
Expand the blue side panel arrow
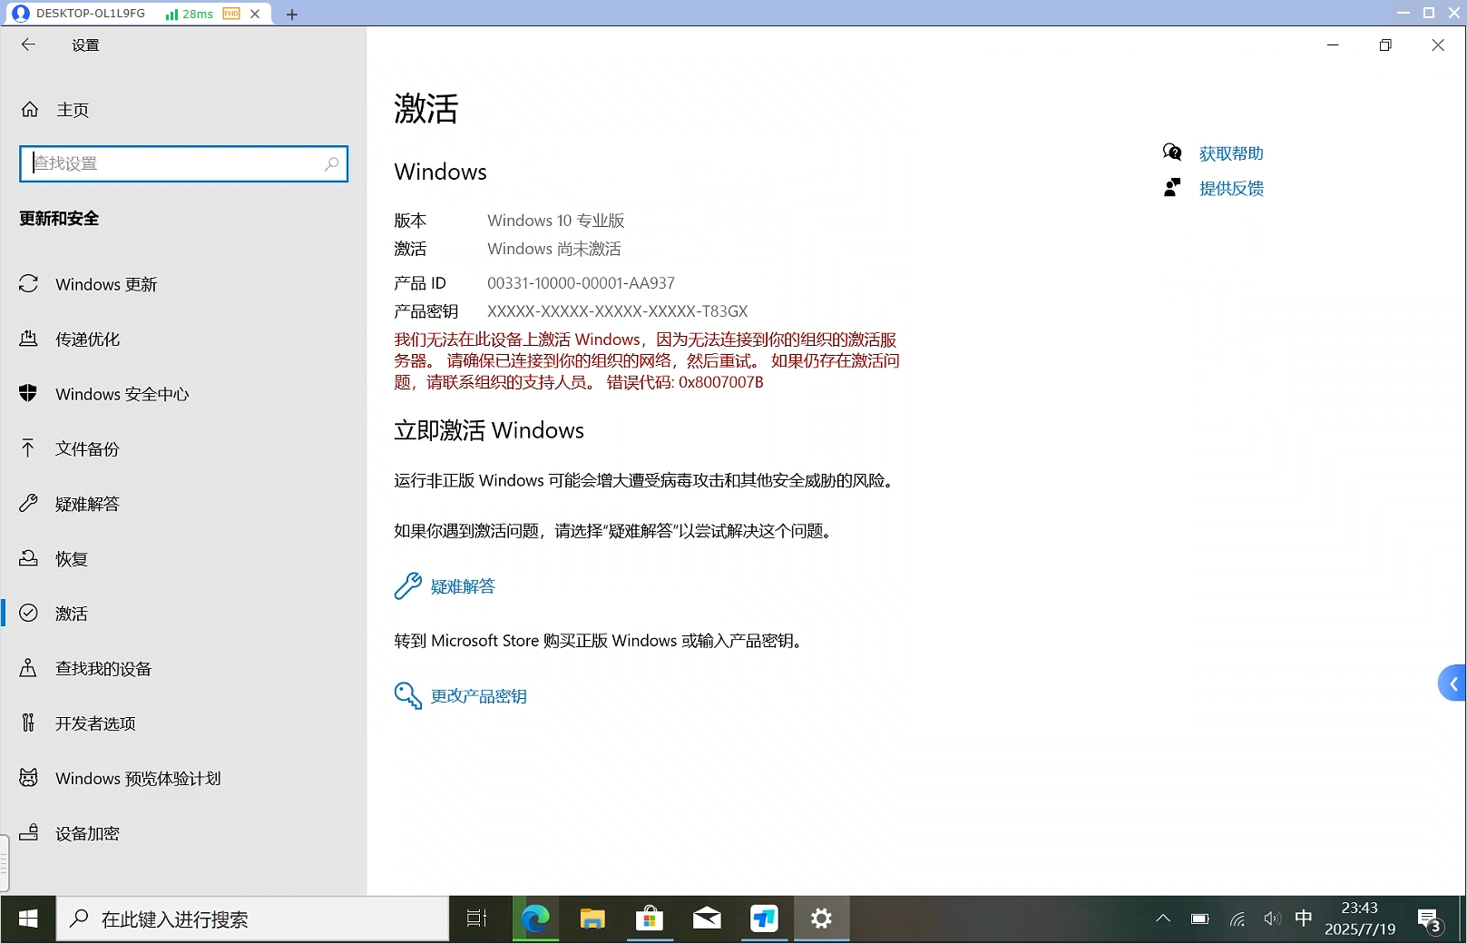tap(1452, 683)
